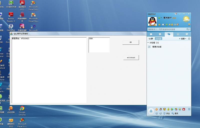Launch the QQ Music note icon
Image resolution: width=200 pixels, height=128 pixels.
[168, 109]
